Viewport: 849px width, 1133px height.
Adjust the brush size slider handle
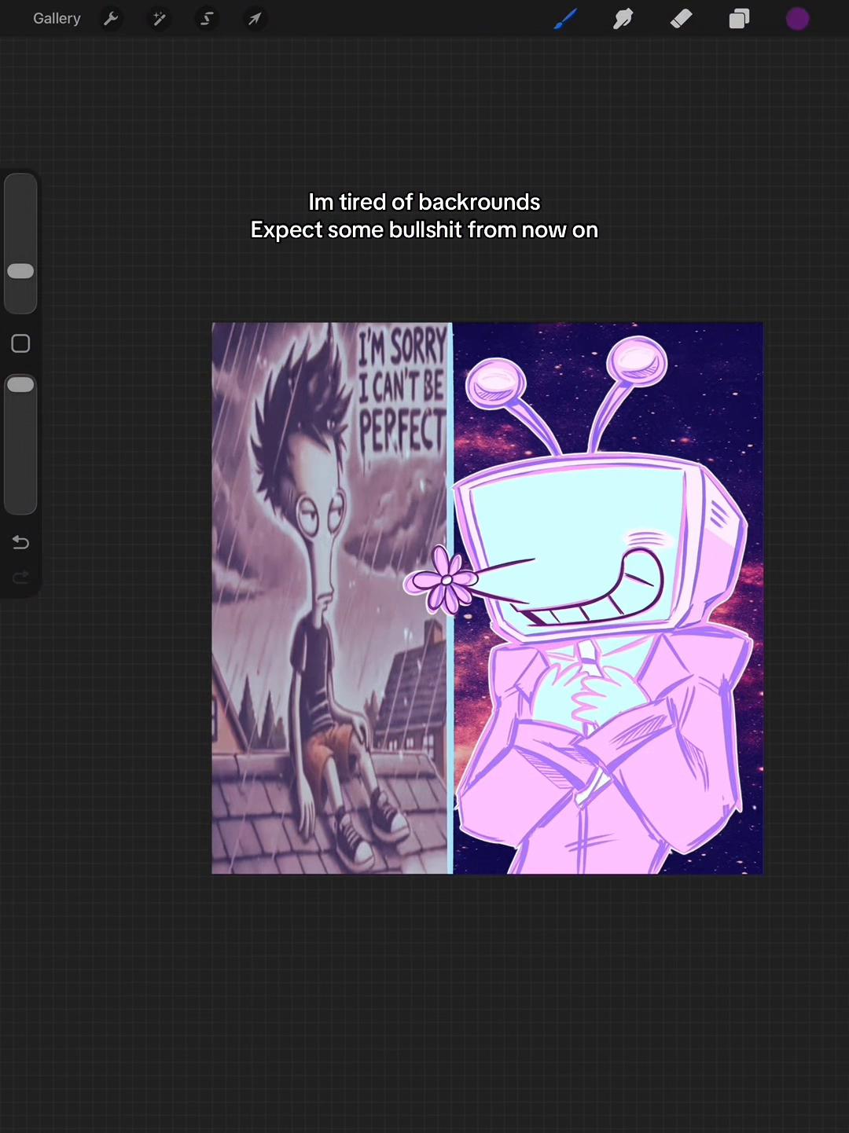[x=20, y=271]
